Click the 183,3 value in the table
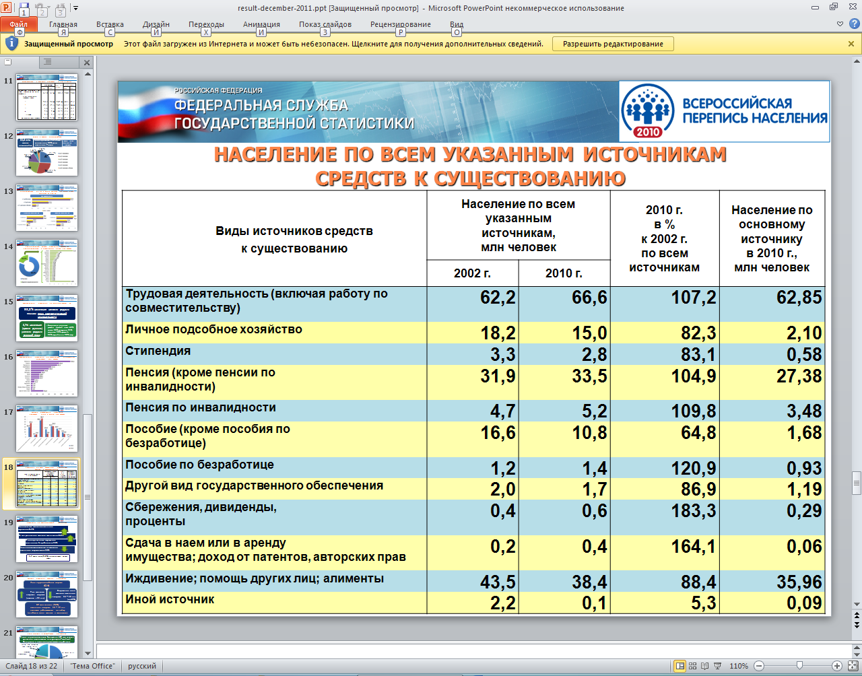The image size is (862, 676). 694,511
